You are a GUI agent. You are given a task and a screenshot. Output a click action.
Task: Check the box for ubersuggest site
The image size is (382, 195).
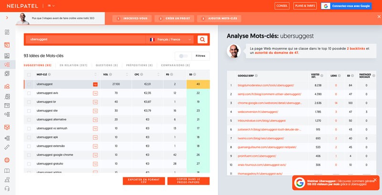tap(29, 111)
